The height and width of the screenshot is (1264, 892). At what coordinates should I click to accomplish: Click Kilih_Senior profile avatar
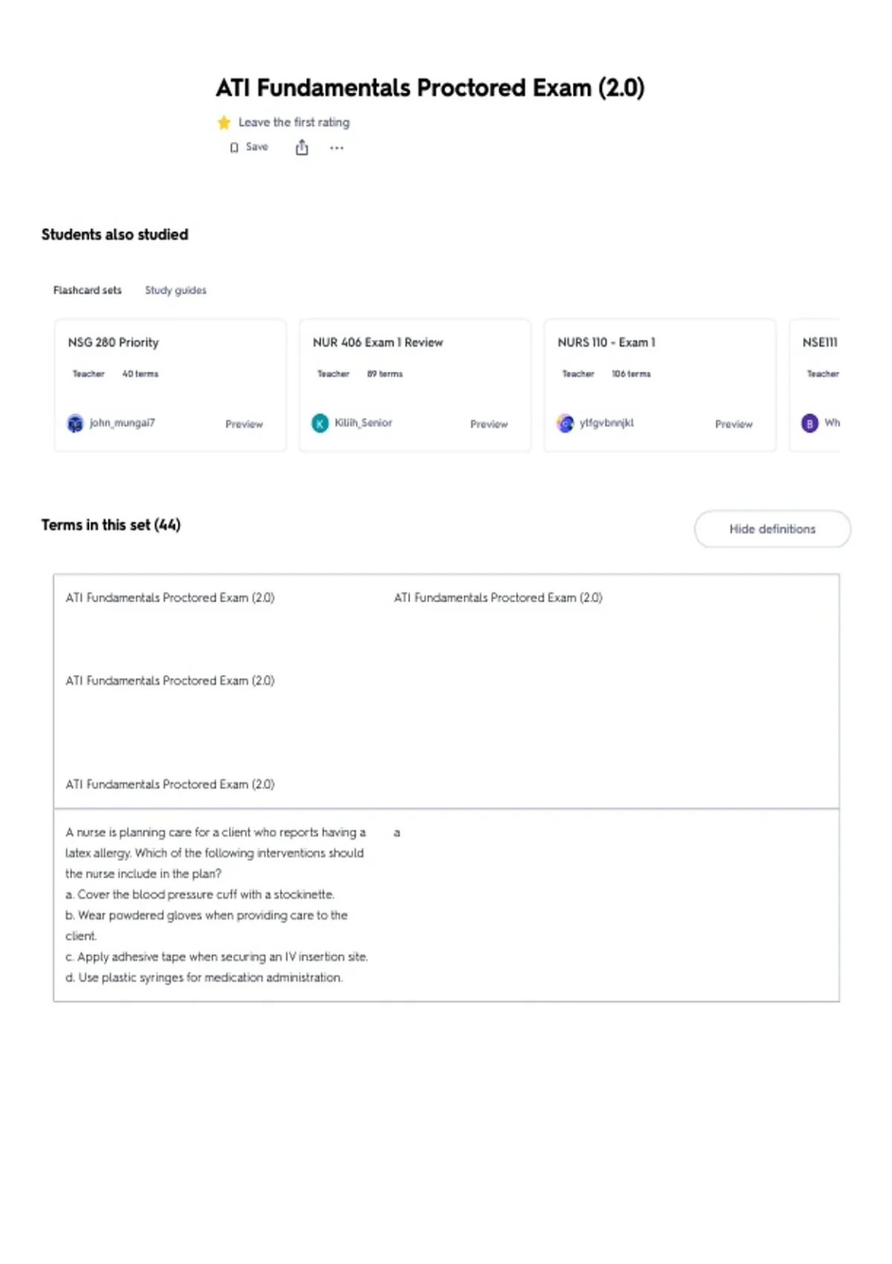[320, 424]
